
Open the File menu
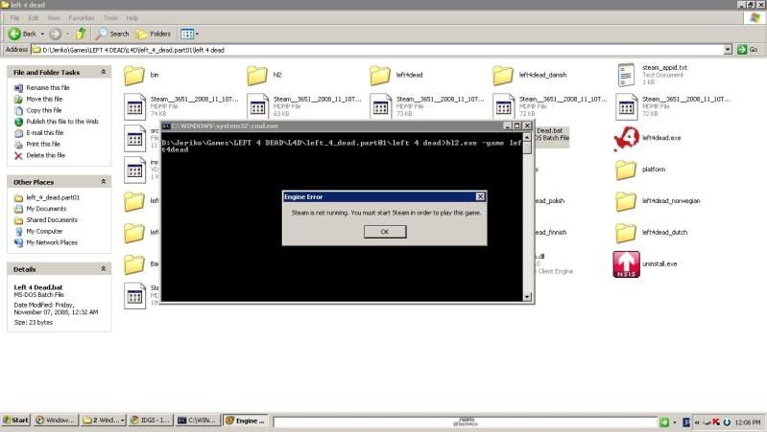point(14,18)
